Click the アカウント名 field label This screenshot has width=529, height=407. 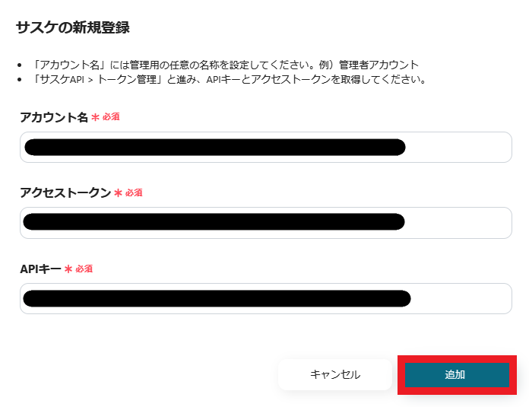[x=54, y=117]
